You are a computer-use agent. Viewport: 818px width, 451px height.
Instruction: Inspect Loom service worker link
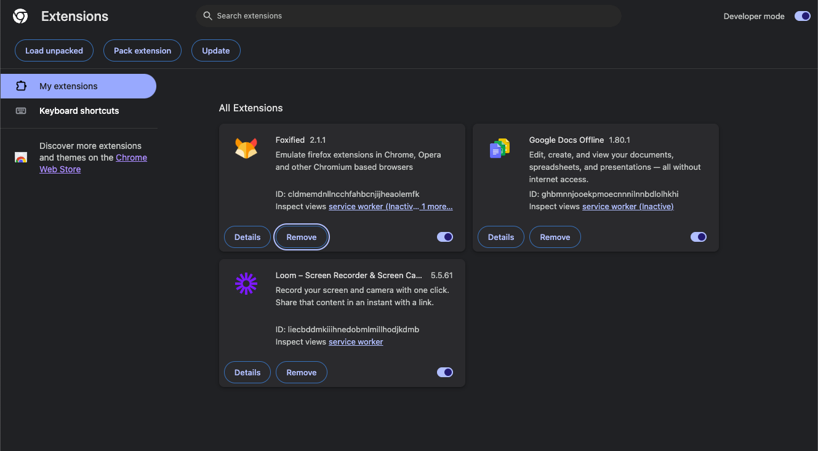(356, 342)
